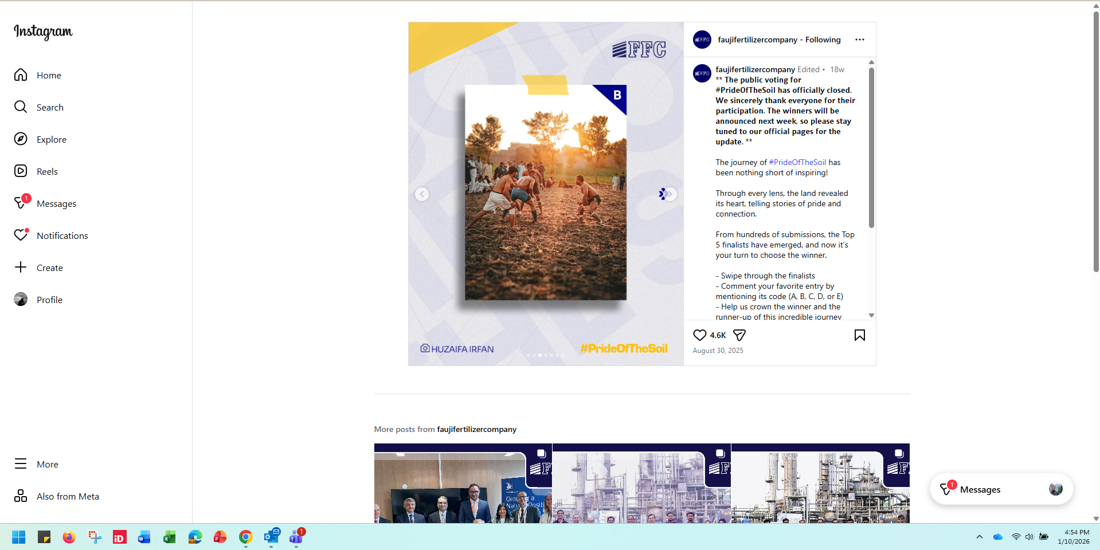The image size is (1100, 550).
Task: Share the post via paper-plane icon
Action: [x=739, y=335]
